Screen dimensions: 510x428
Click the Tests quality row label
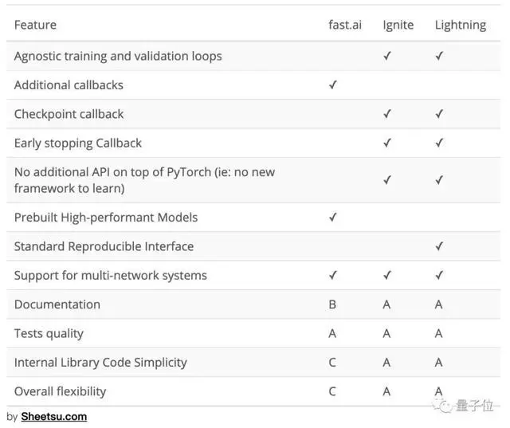pos(49,333)
